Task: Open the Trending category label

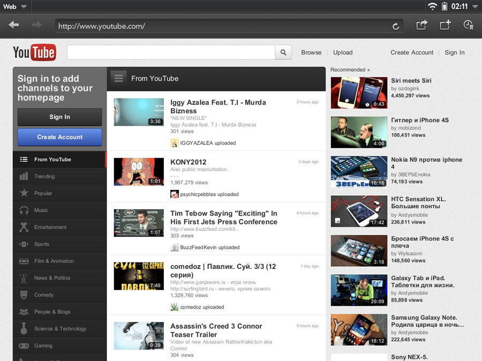Action: [44, 176]
